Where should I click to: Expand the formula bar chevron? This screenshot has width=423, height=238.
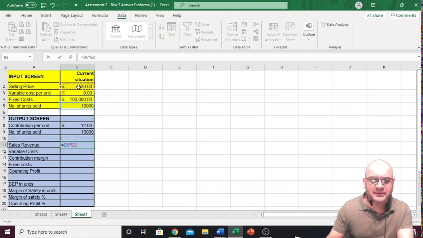coord(419,57)
